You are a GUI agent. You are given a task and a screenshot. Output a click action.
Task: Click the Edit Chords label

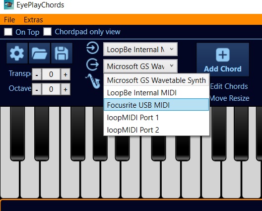[x=229, y=86]
